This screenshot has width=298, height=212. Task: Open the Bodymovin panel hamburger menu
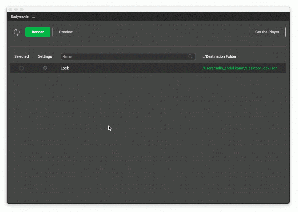pyautogui.click(x=33, y=17)
